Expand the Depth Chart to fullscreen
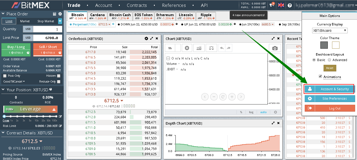The width and height of the screenshot is (357, 160). pyautogui.click(x=273, y=123)
